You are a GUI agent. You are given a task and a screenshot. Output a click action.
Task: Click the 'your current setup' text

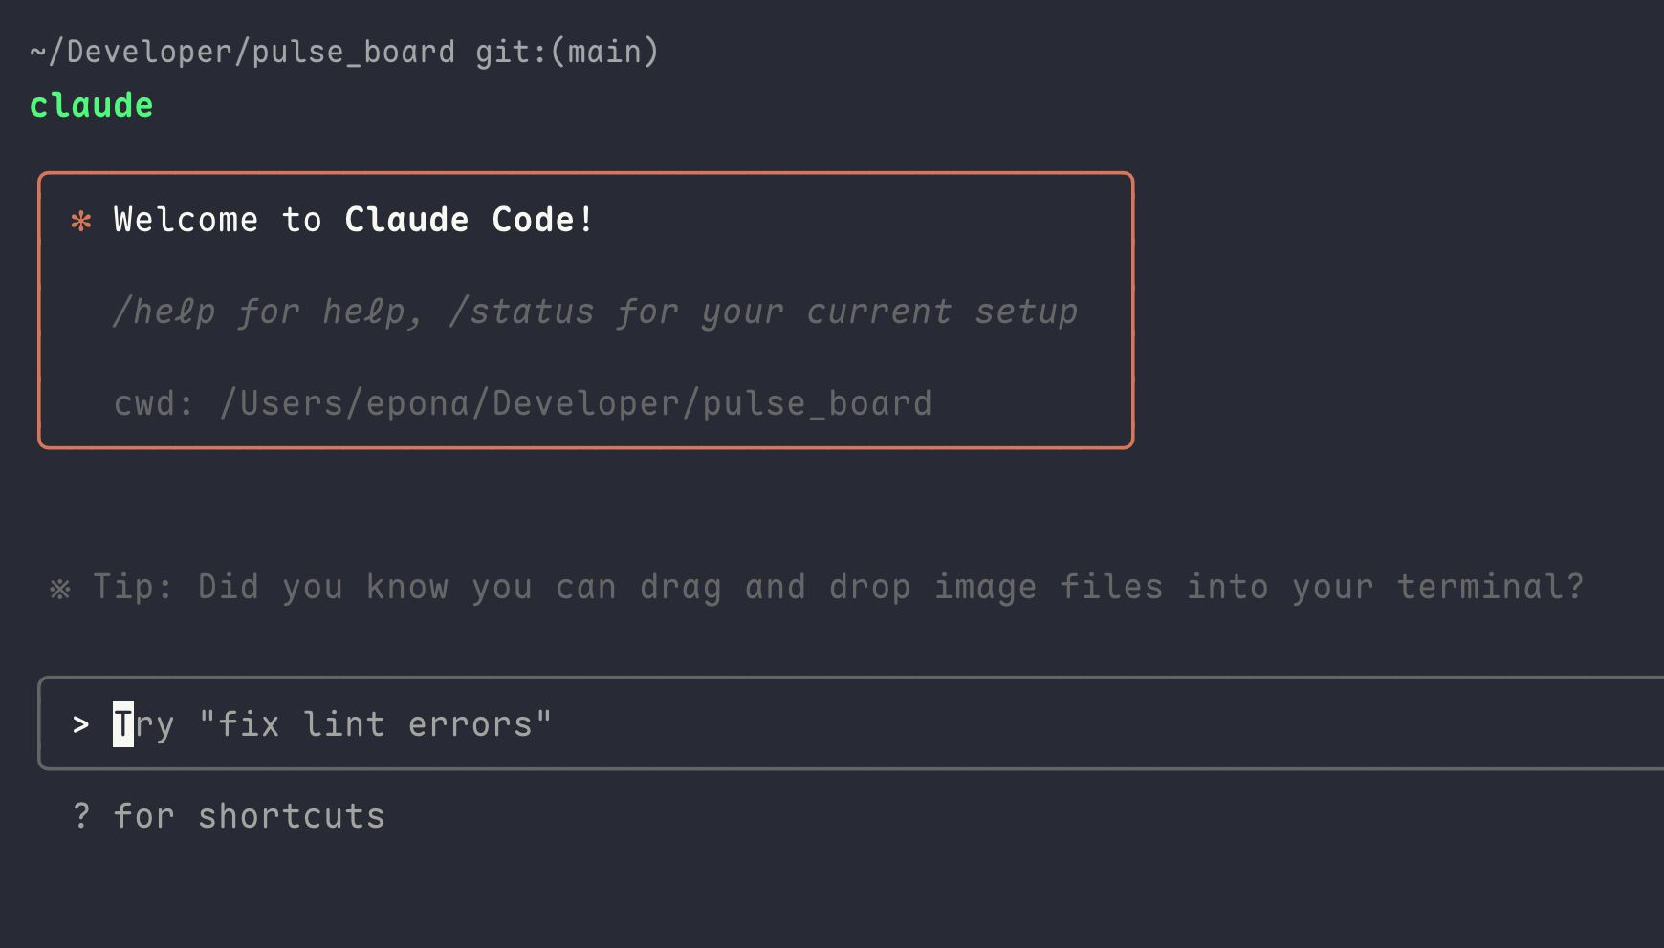[889, 312]
